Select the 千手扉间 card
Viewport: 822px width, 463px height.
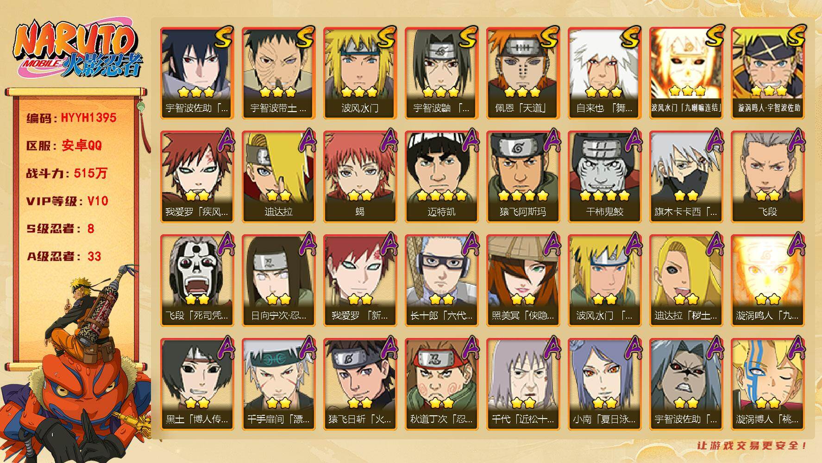tap(278, 384)
